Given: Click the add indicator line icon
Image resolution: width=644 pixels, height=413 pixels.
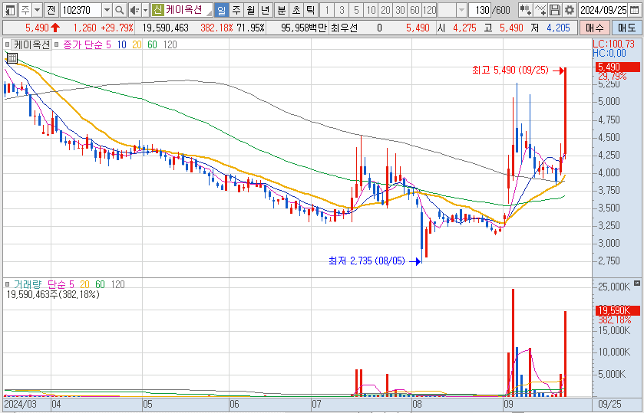Looking at the screenshot, I should point(540,10).
